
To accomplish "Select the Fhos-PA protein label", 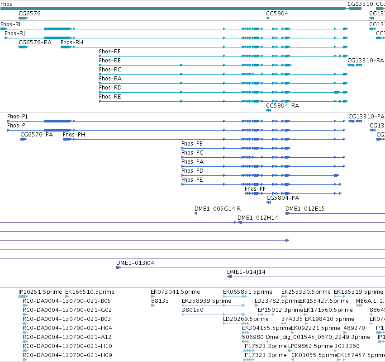I will click(193, 162).
